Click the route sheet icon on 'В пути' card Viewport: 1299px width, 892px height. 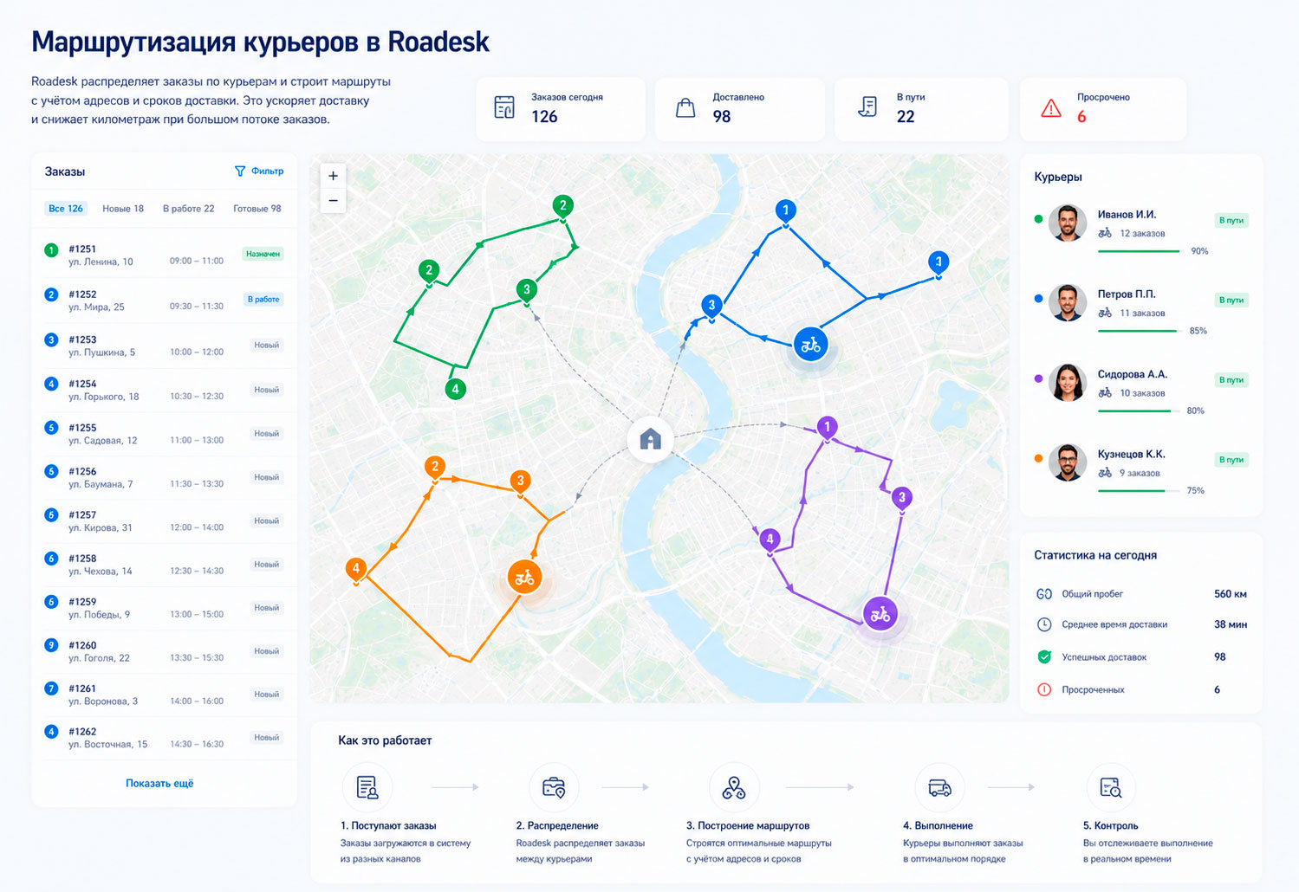click(x=867, y=107)
